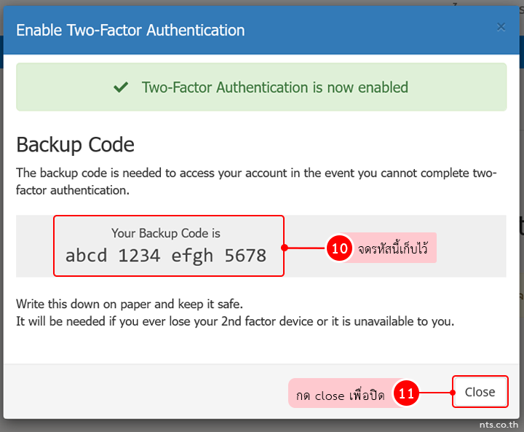This screenshot has width=524, height=432.
Task: Click the green checkmark icon
Action: tap(121, 87)
